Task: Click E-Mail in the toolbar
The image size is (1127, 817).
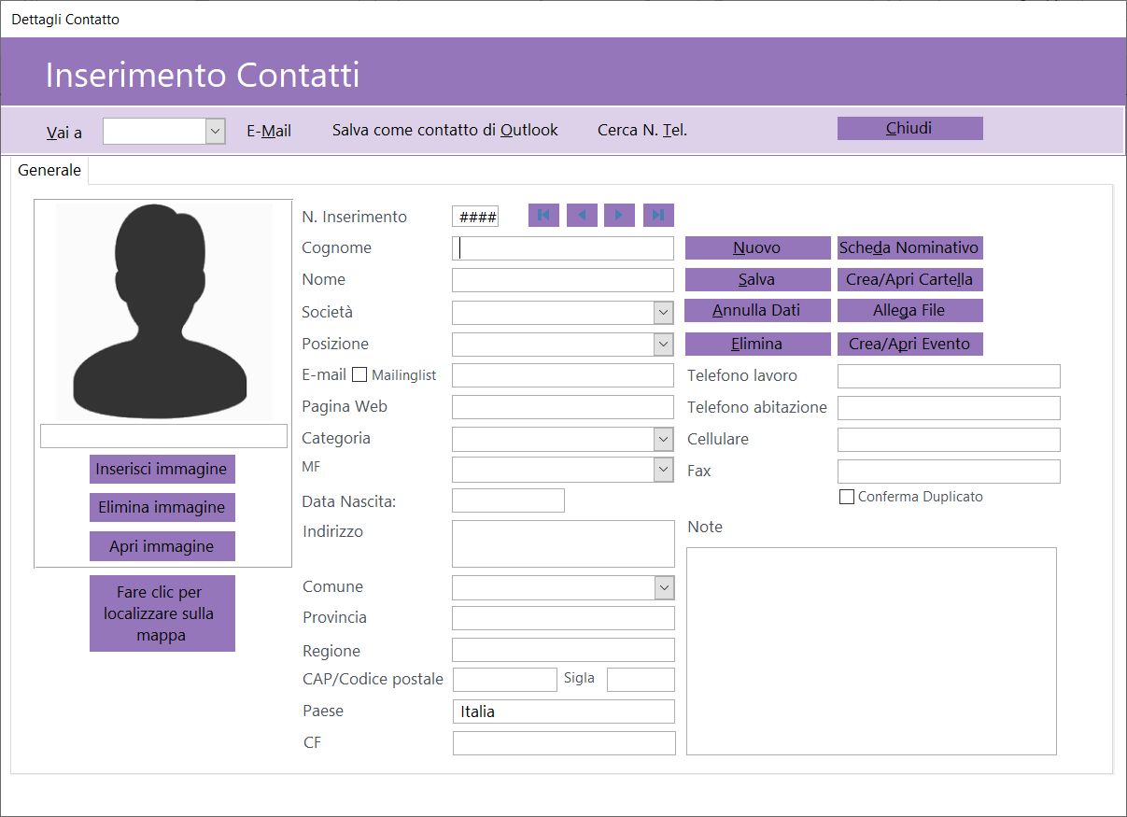Action: pos(269,131)
